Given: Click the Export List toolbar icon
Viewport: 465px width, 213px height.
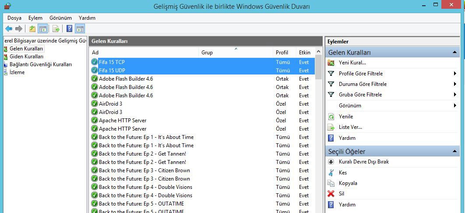Looking at the screenshot, I should pos(56,29).
